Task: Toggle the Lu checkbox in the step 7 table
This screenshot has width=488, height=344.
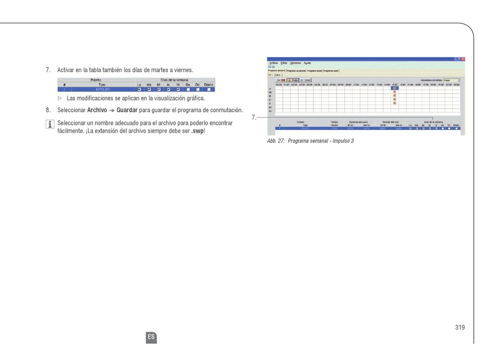Action: [x=139, y=89]
